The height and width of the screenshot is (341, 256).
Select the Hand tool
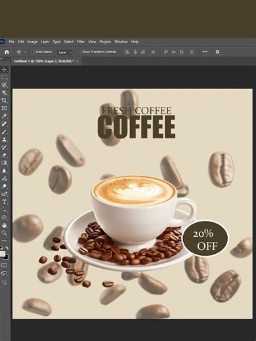click(x=4, y=225)
